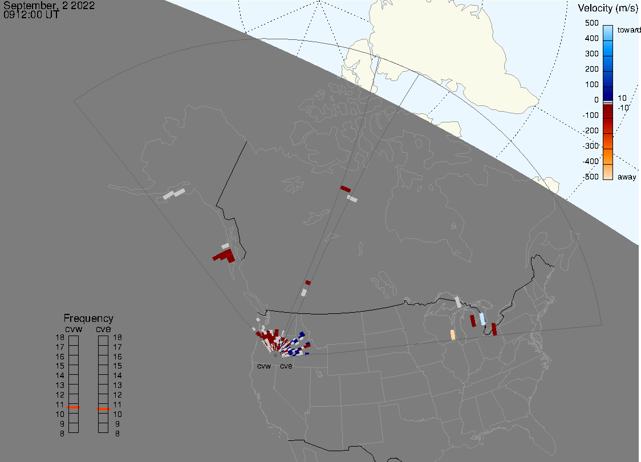The height and width of the screenshot is (462, 641).
Task: Click the large dark red echo cluster near Alaska panhandle
Action: 225,256
